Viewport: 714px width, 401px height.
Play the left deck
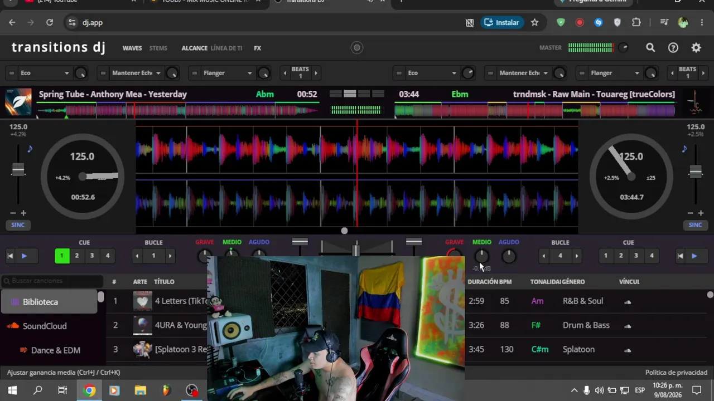(x=24, y=256)
